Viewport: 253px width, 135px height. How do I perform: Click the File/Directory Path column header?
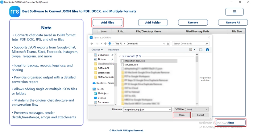197,32
